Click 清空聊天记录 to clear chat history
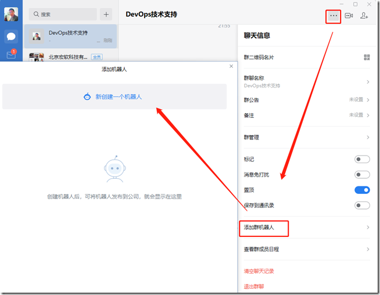Viewport: 380px width, 295px height. tap(259, 271)
